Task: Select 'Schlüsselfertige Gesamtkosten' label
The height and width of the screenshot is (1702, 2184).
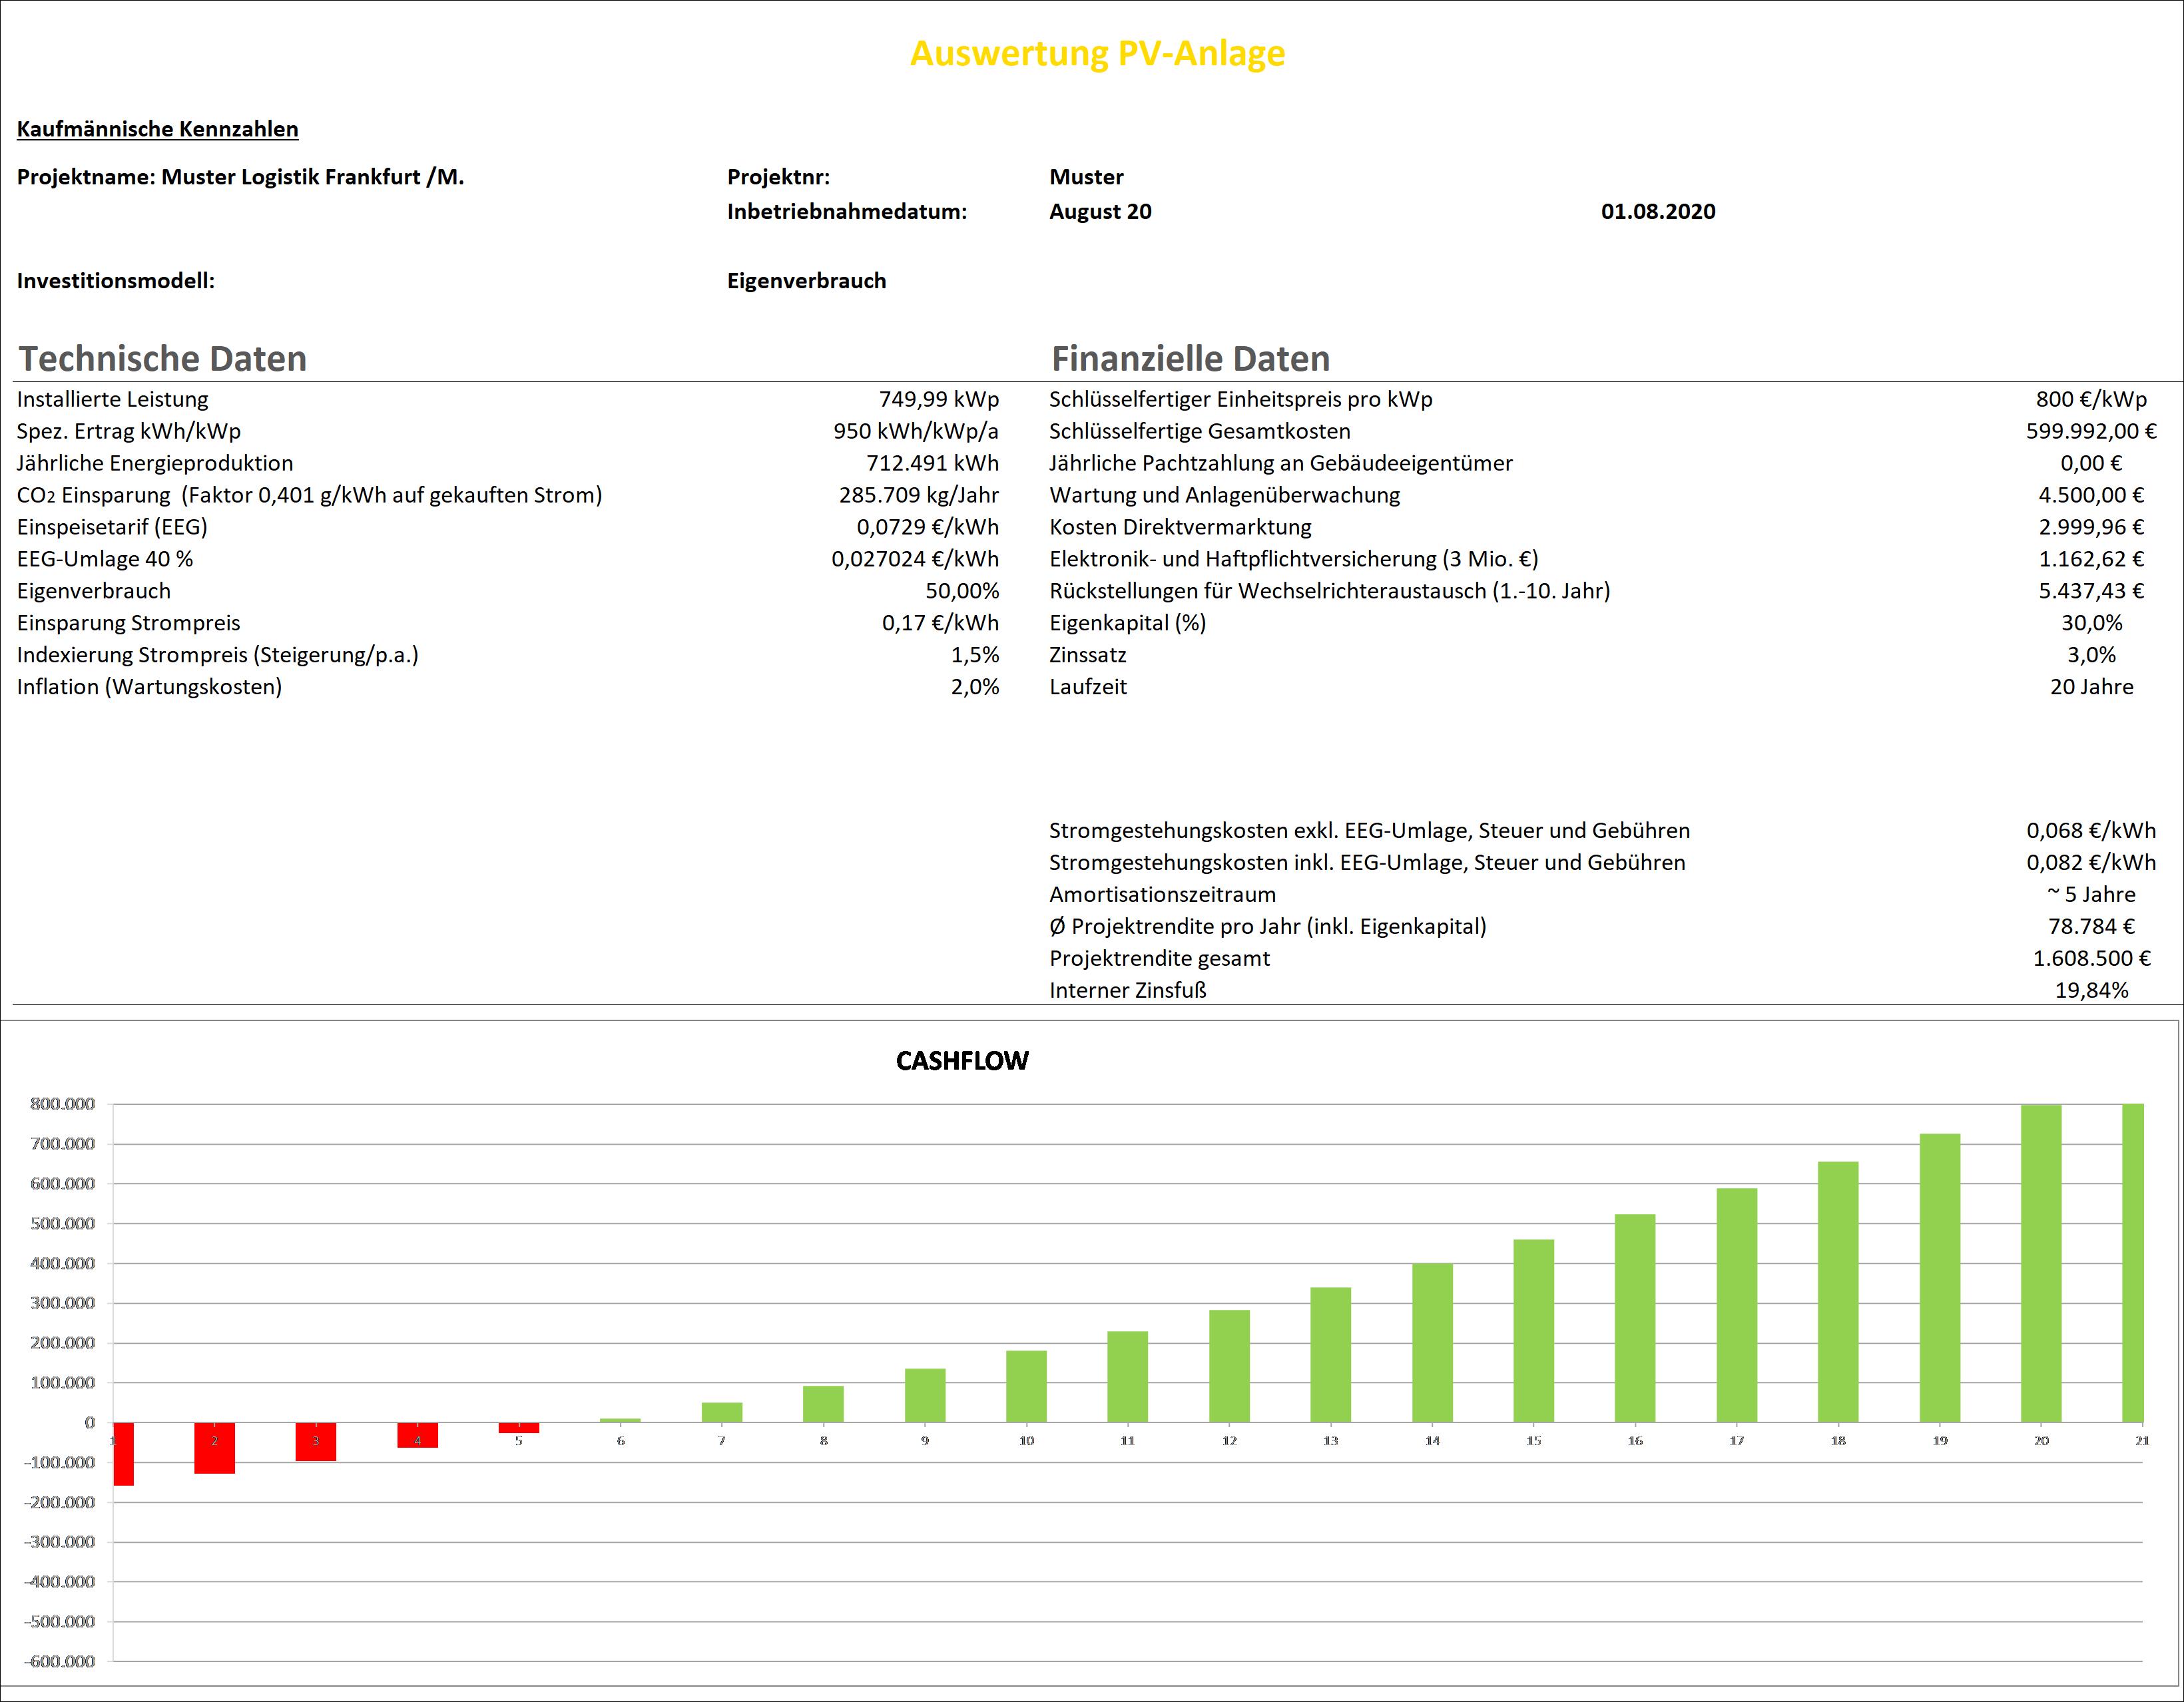Action: pyautogui.click(x=1199, y=432)
